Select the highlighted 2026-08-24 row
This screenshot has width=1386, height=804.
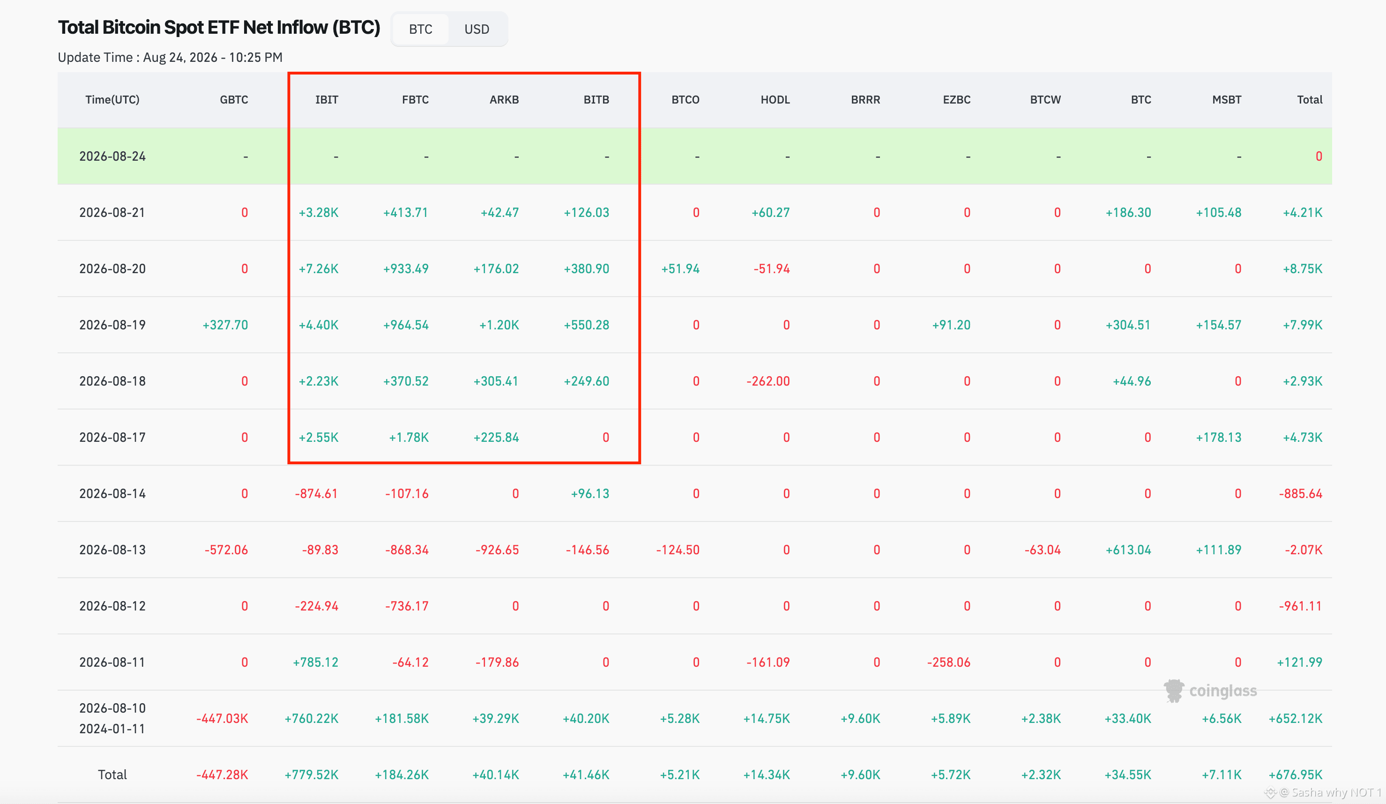(694, 156)
